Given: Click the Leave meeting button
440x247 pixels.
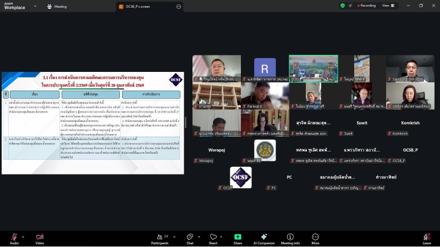Looking at the screenshot, I should click(x=426, y=238).
